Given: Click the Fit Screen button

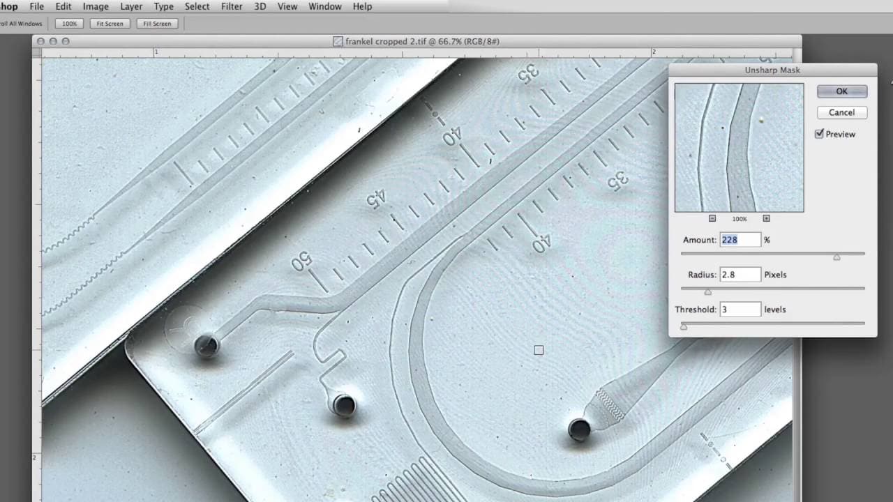Looking at the screenshot, I should click(110, 24).
